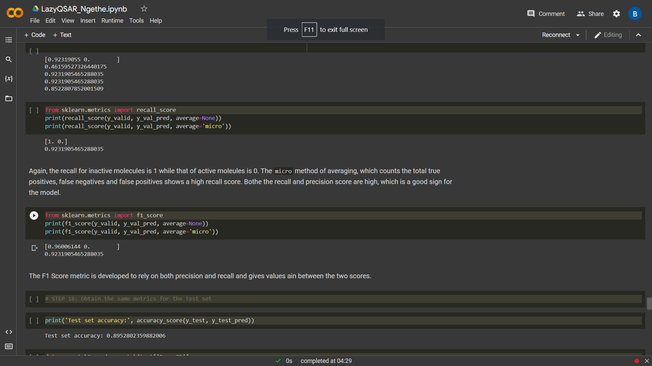Open the Runtime menu

112,21
